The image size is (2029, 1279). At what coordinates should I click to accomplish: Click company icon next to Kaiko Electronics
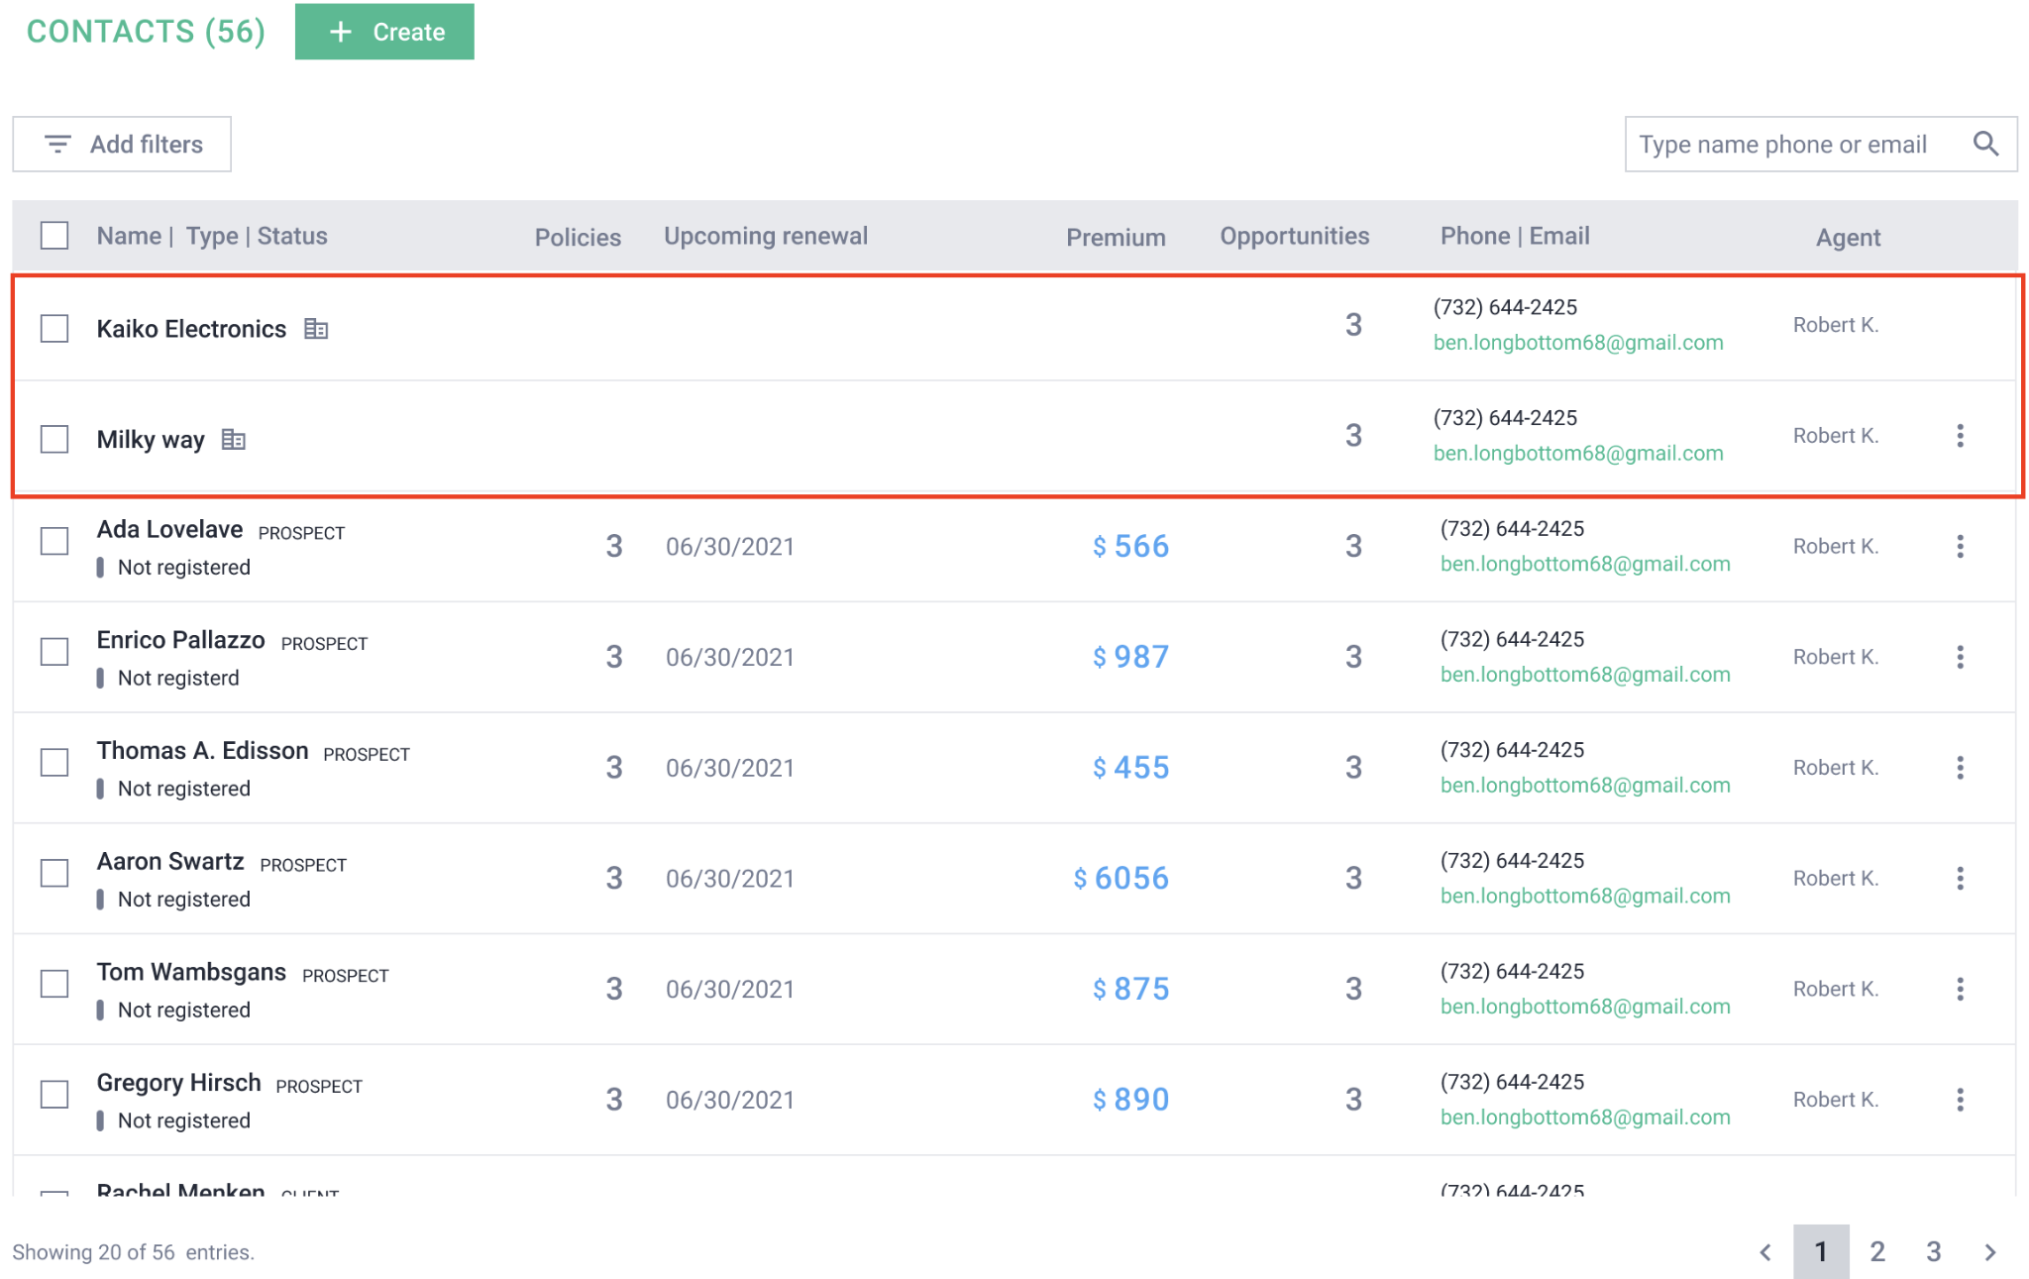tap(316, 329)
